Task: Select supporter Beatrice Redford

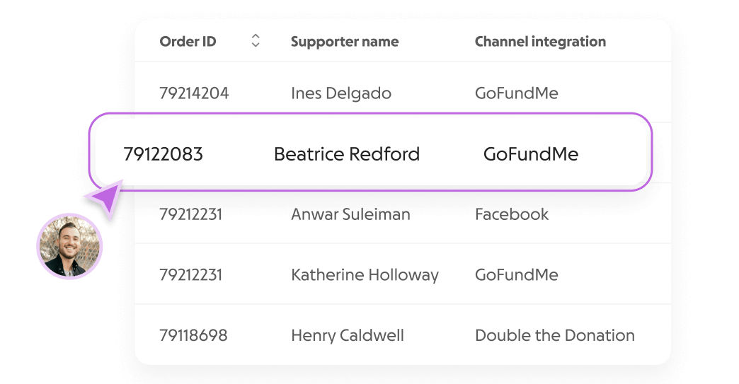Action: point(347,154)
